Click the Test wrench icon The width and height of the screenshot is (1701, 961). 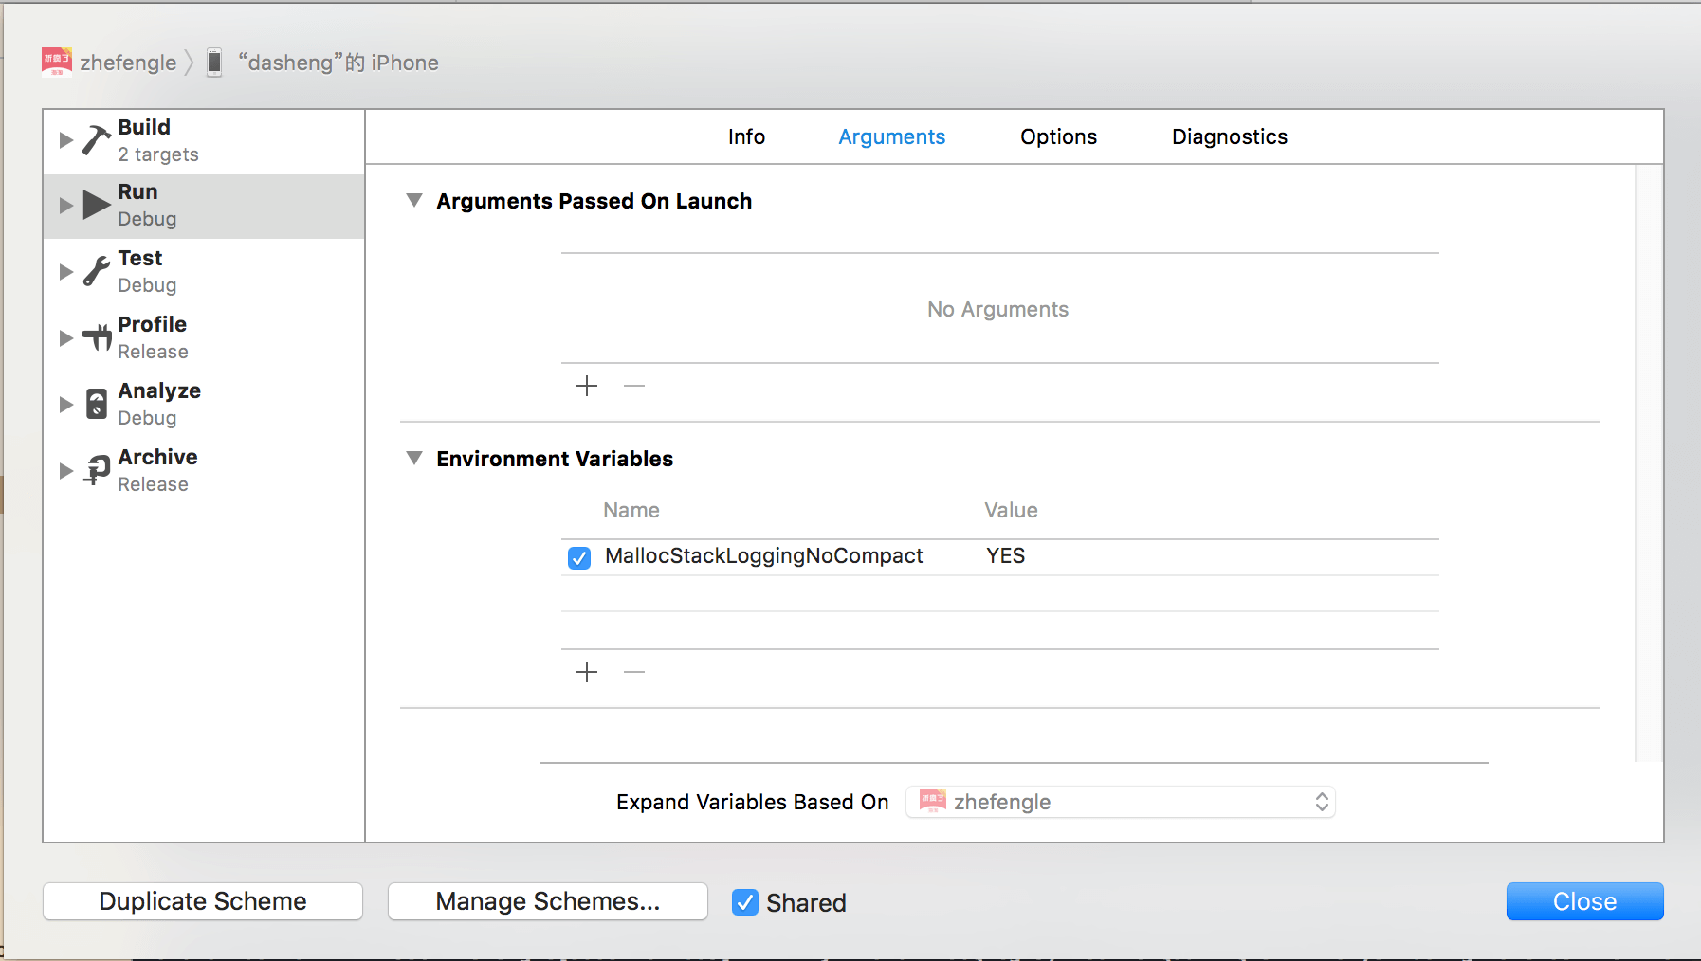[x=96, y=271]
